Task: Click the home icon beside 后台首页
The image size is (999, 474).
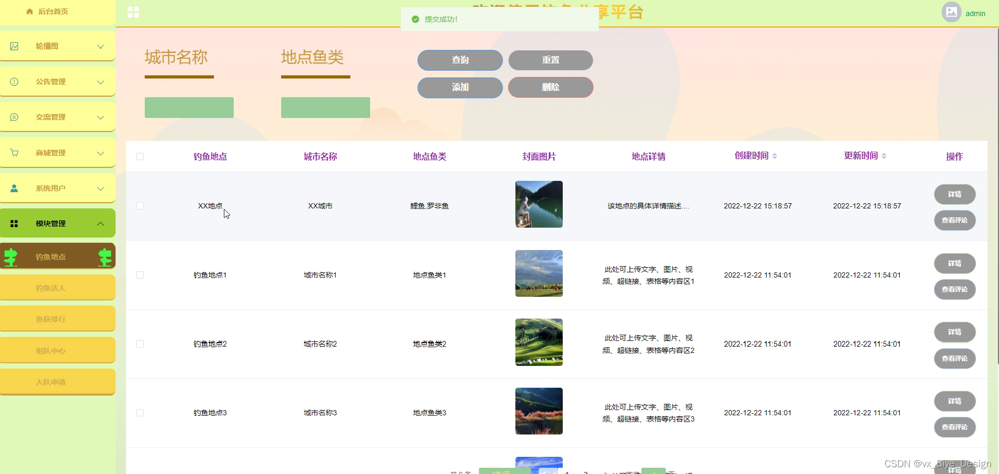Action: click(x=30, y=11)
